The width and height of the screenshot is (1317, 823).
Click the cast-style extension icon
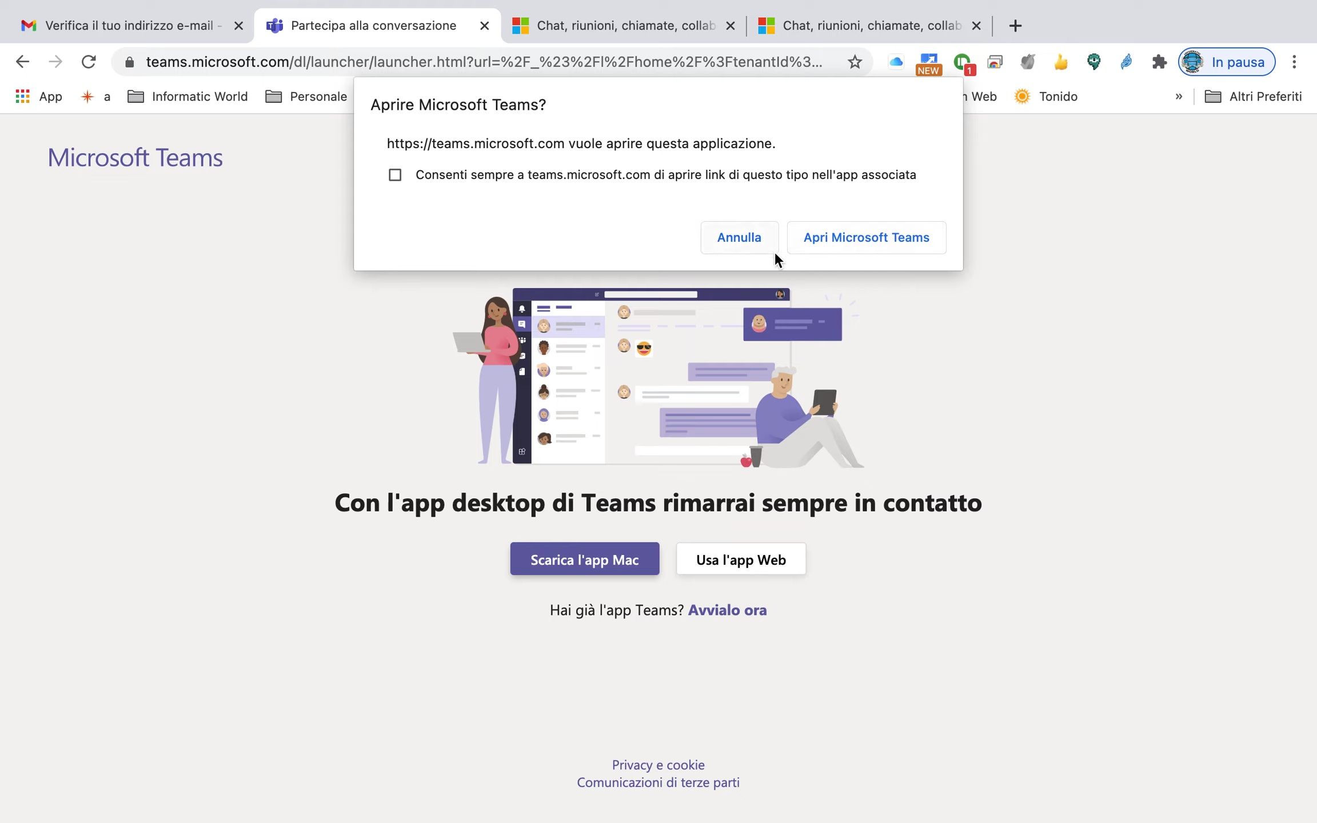995,62
